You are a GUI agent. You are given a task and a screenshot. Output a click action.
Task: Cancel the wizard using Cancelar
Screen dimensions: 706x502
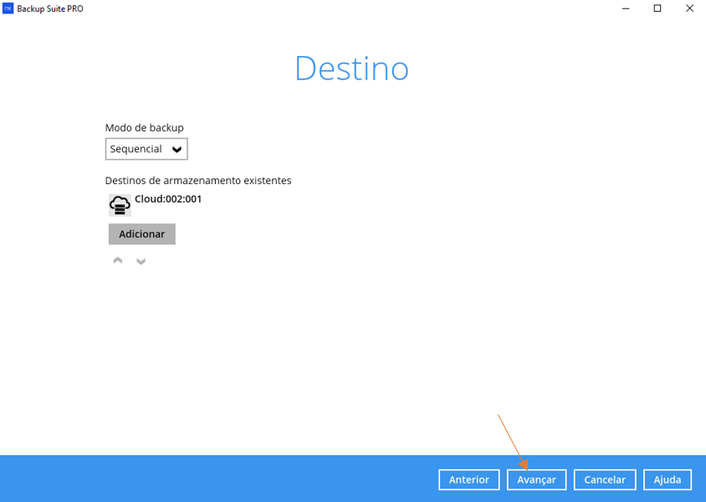(605, 479)
